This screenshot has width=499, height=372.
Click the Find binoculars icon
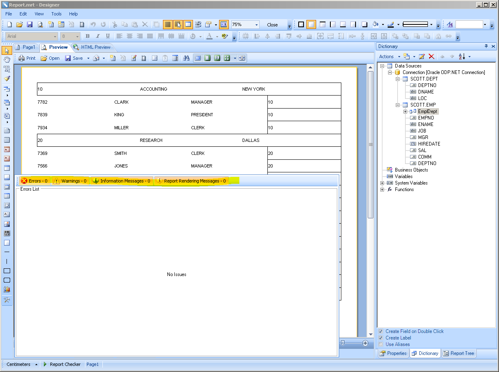click(x=187, y=58)
